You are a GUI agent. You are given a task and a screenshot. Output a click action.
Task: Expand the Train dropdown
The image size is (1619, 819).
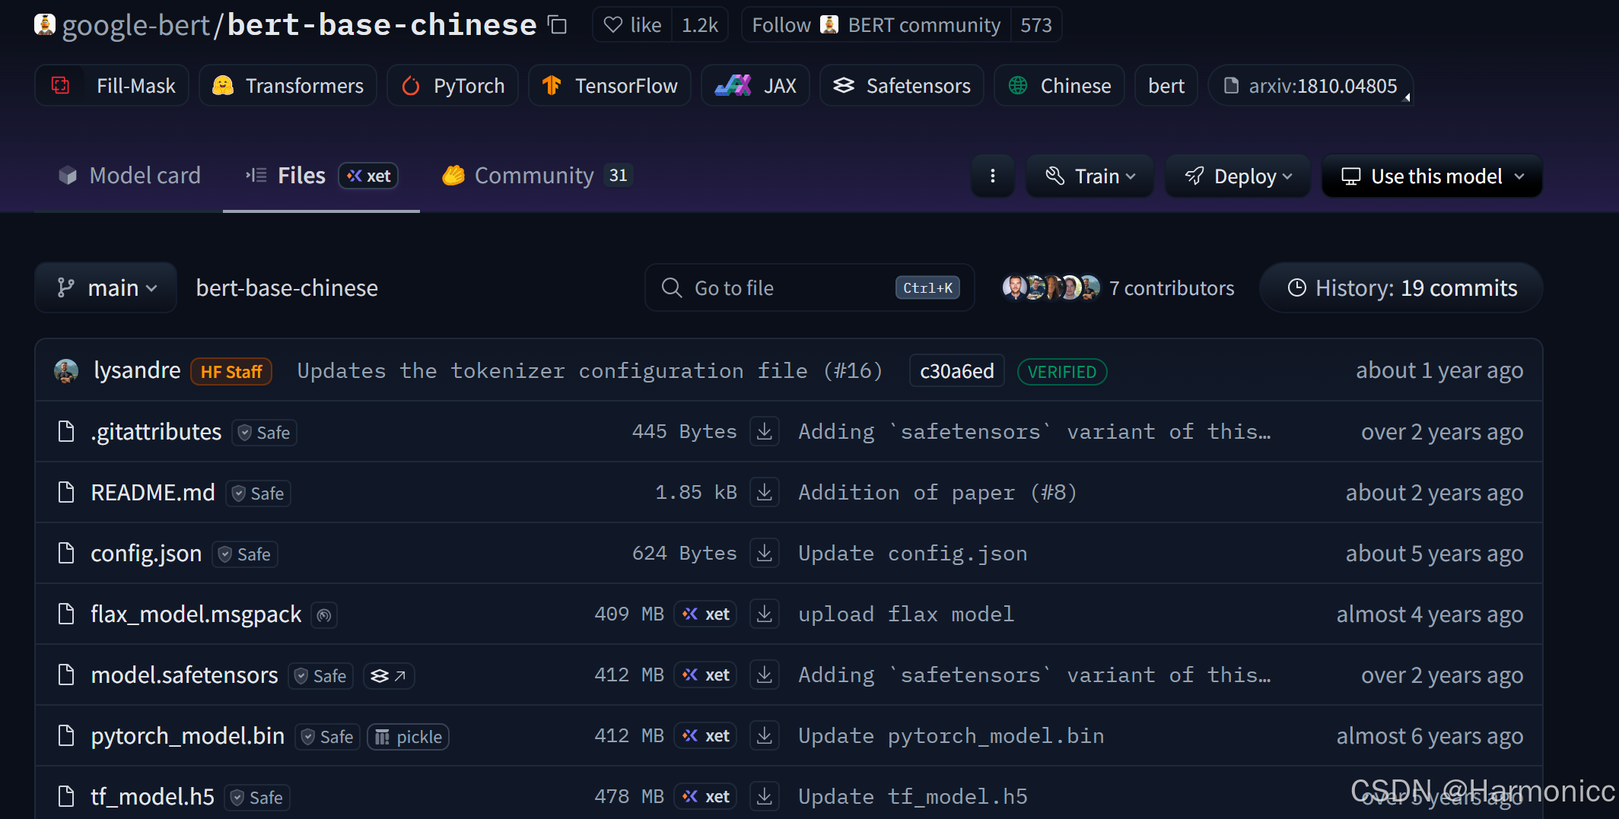pyautogui.click(x=1089, y=176)
